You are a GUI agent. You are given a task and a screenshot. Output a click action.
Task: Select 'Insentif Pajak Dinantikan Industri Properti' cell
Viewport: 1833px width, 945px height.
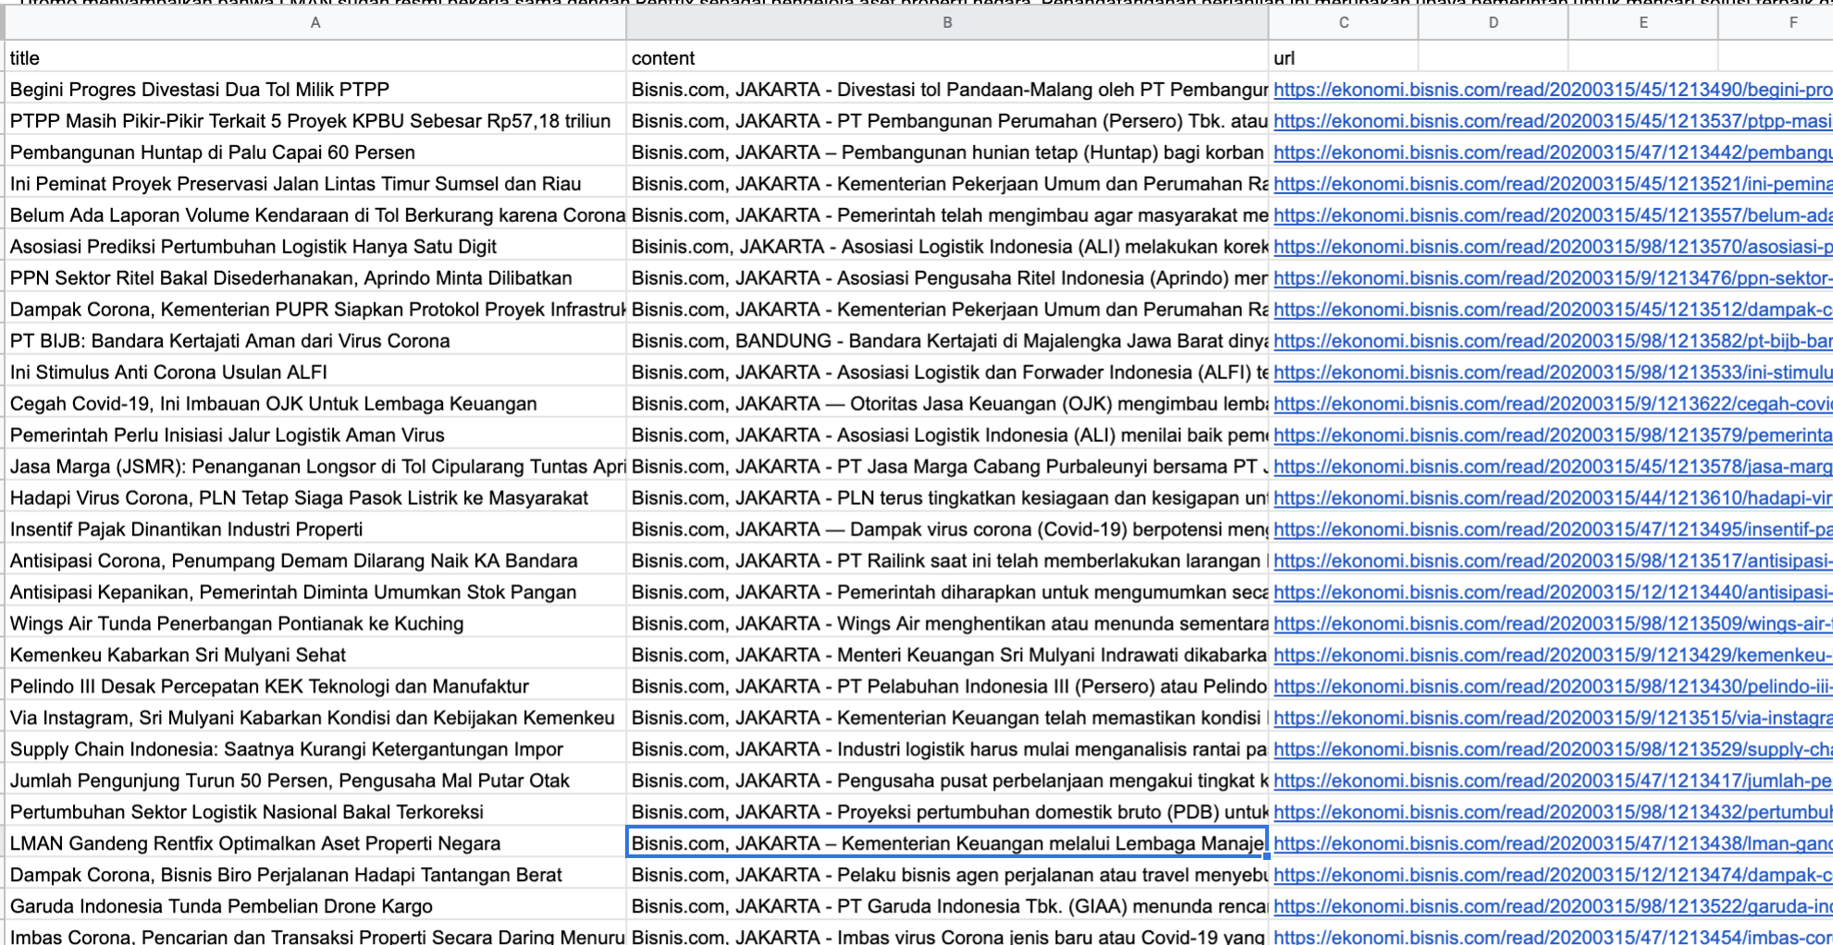(315, 530)
